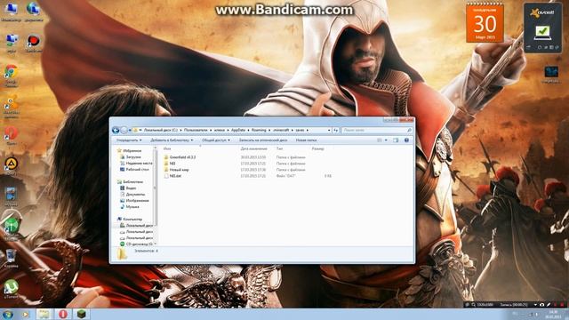Click the forward navigation arrow
The height and width of the screenshot is (320, 569).
click(x=124, y=131)
